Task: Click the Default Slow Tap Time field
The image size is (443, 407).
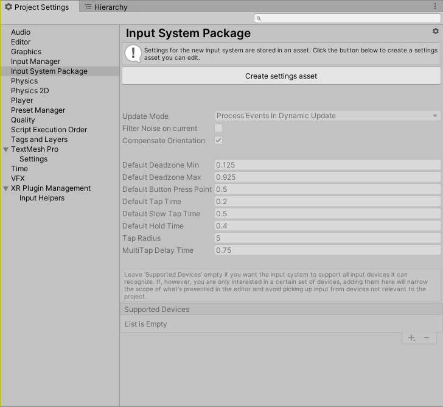Action: (x=327, y=213)
